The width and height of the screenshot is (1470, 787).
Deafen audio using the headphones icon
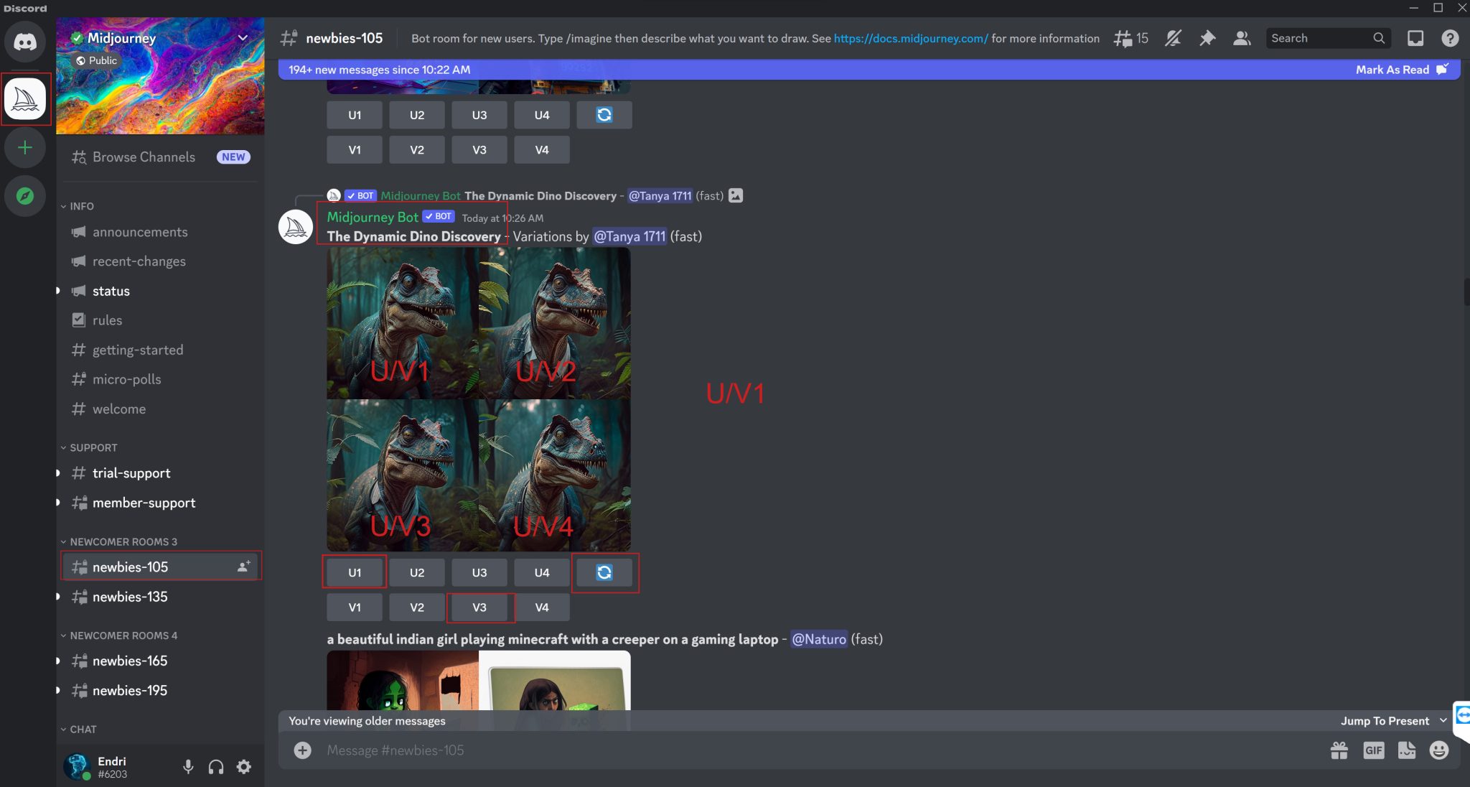click(x=215, y=767)
